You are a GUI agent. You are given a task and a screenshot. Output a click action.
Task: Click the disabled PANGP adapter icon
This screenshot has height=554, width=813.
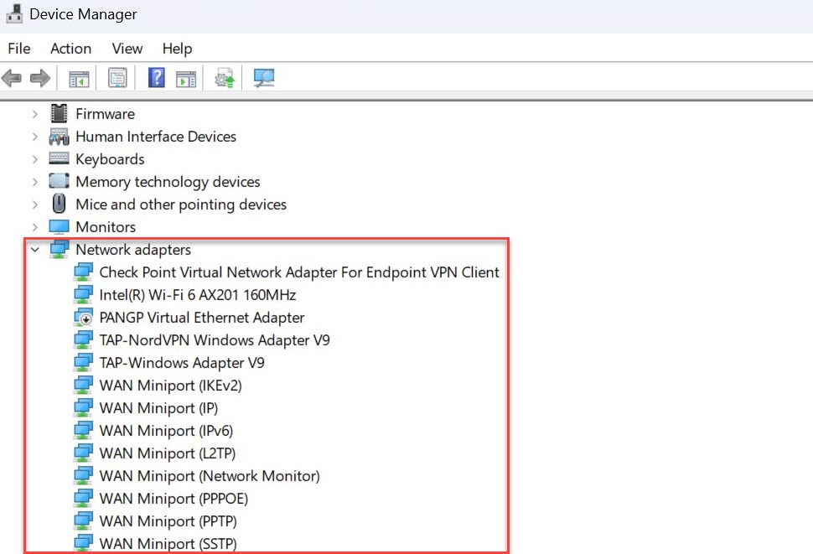[83, 317]
